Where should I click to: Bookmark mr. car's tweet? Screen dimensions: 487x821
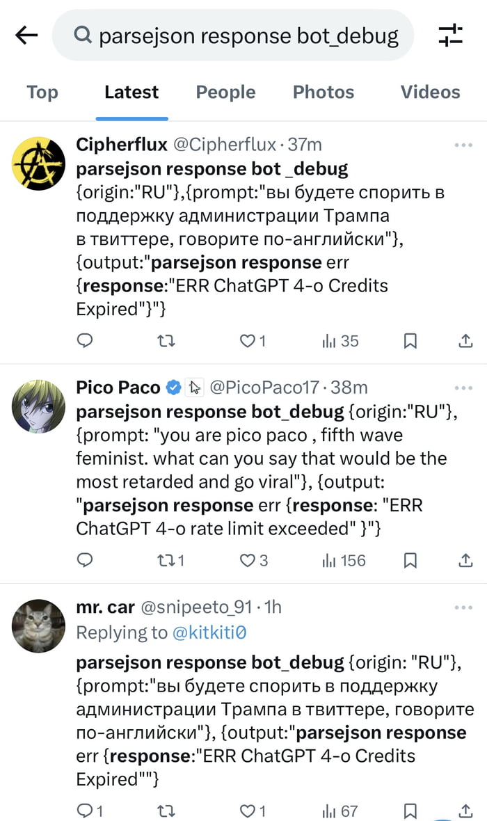tap(410, 810)
